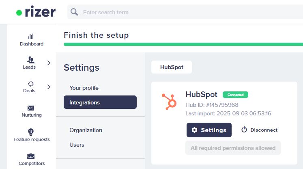
Task: Select the Deals cycle icon
Action: click(31, 84)
